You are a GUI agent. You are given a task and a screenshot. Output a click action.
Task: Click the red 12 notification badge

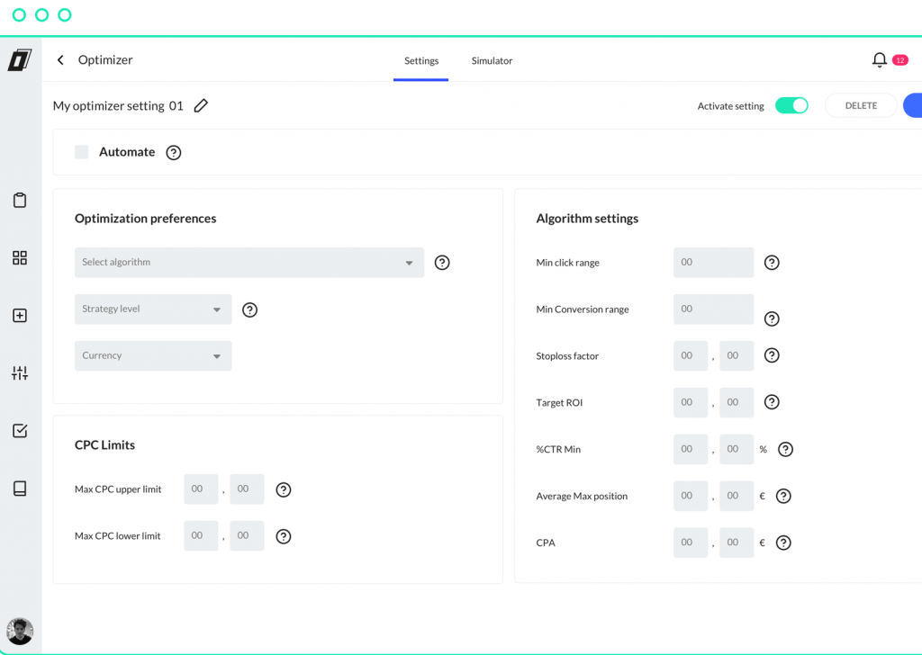(900, 60)
